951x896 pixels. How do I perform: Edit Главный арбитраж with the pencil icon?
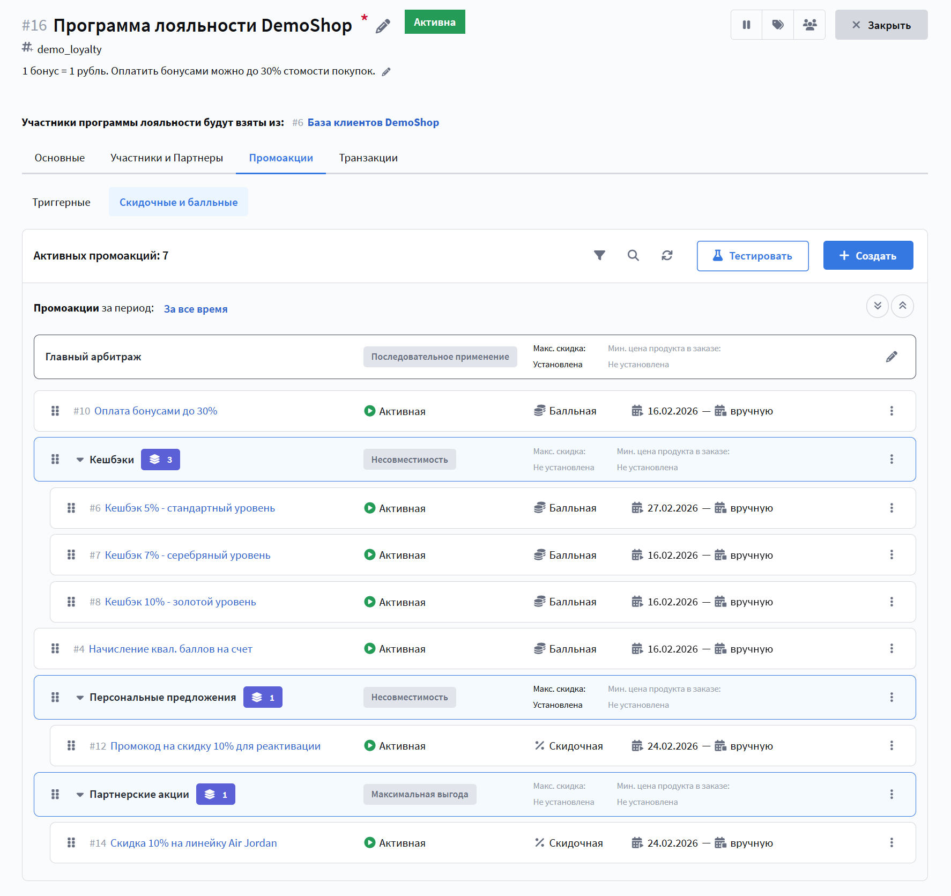pyautogui.click(x=891, y=357)
